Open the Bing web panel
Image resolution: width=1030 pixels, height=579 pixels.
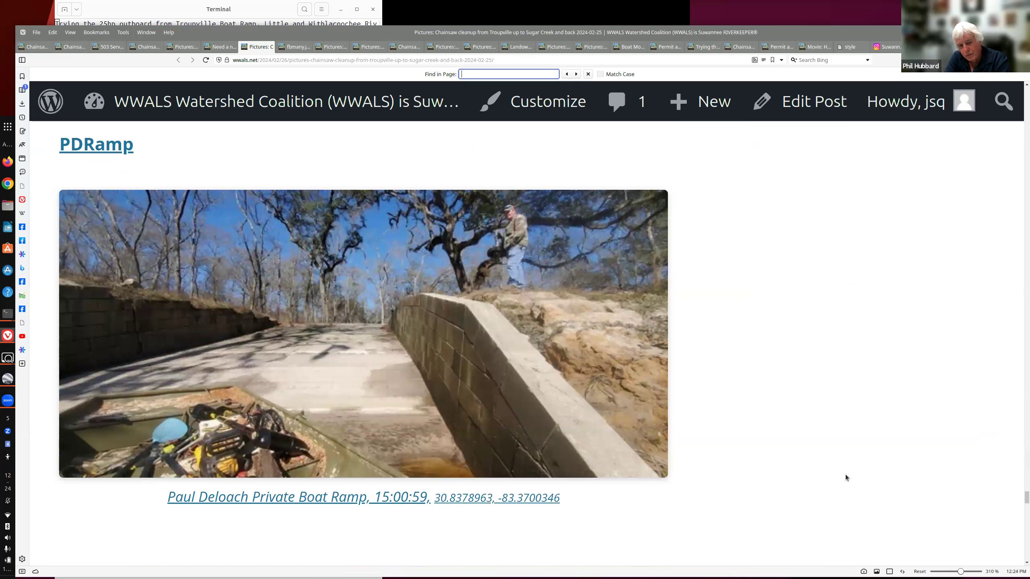click(22, 268)
